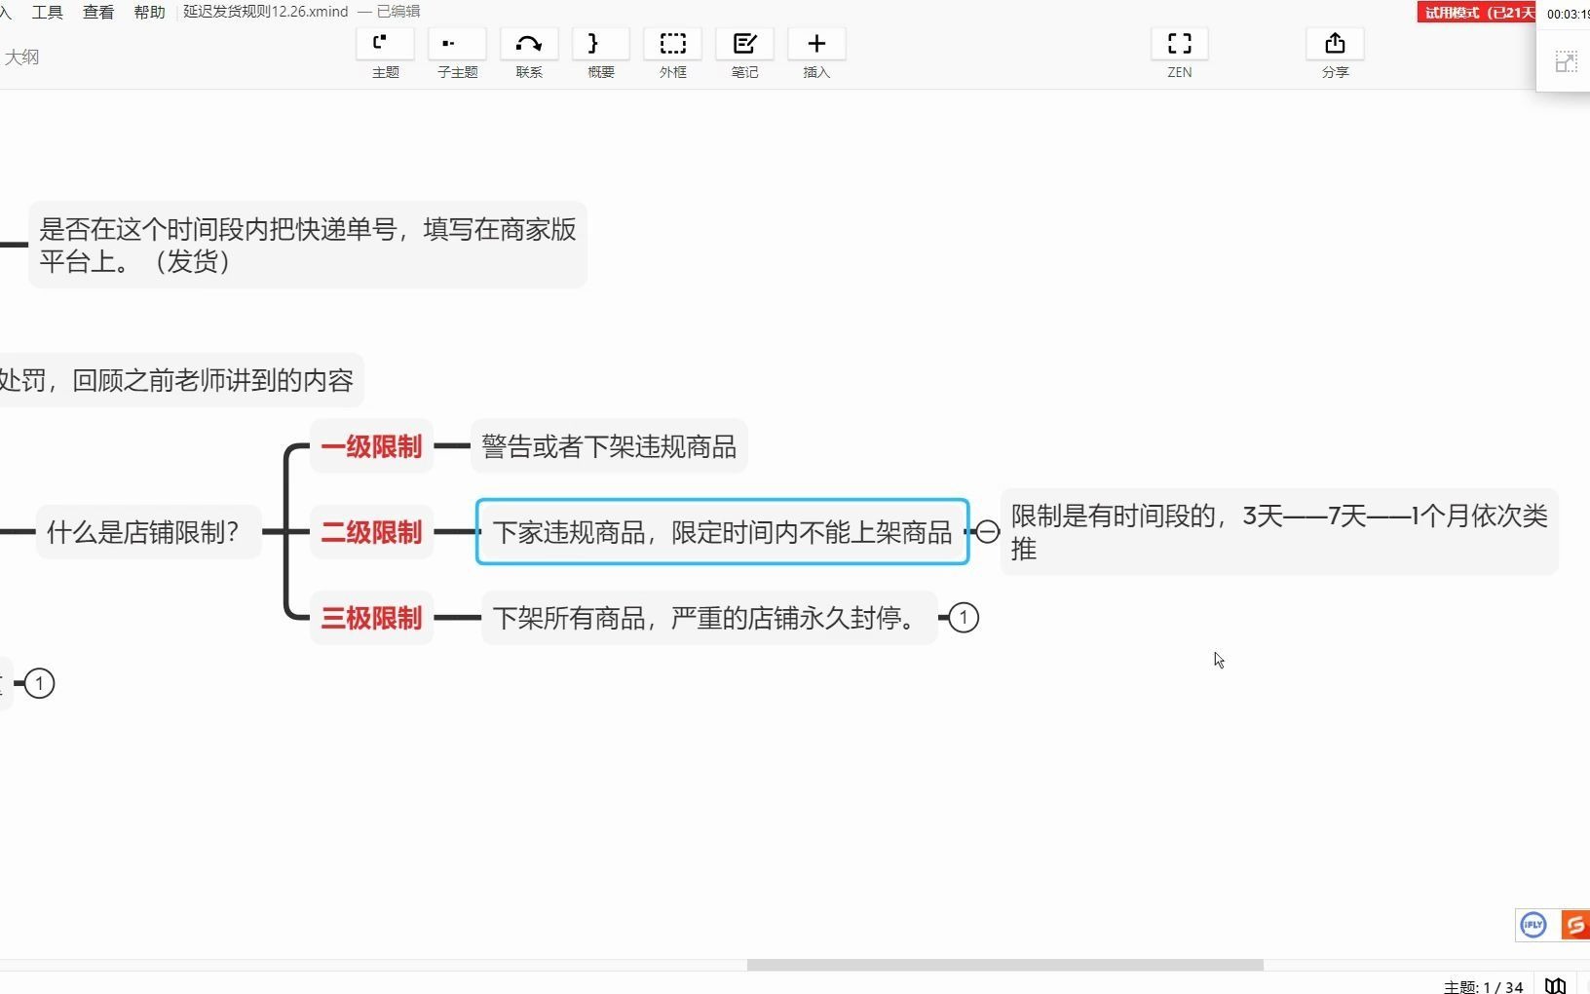Select the 二级限制 topic
The width and height of the screenshot is (1590, 994).
click(x=371, y=532)
